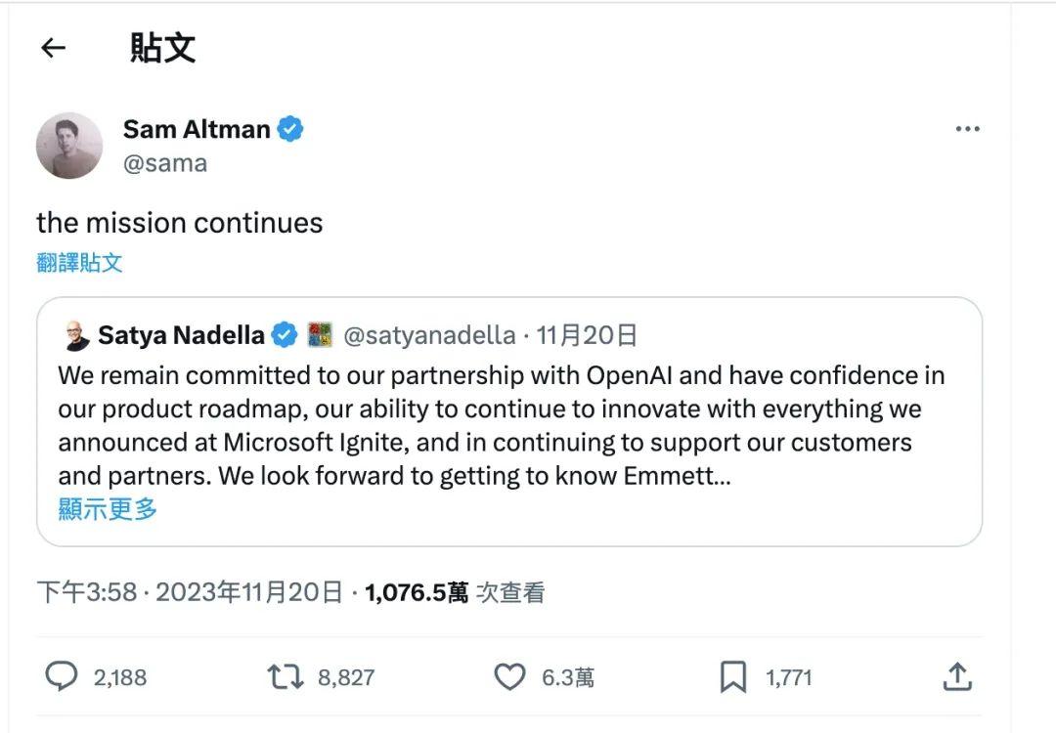Image resolution: width=1056 pixels, height=733 pixels.
Task: Click the Sam Altman display name
Action: click(197, 129)
